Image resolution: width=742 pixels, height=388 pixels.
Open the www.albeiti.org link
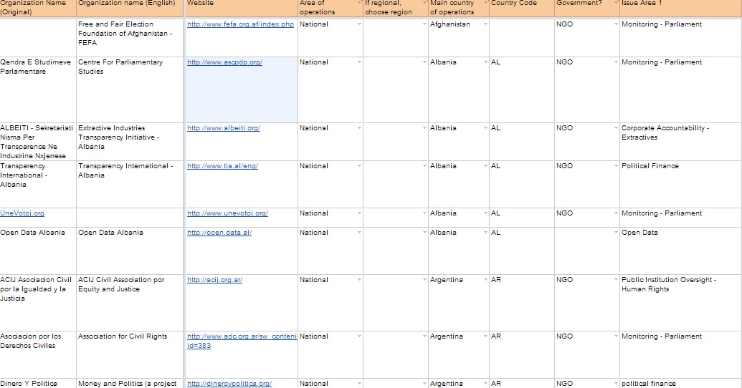coord(223,128)
